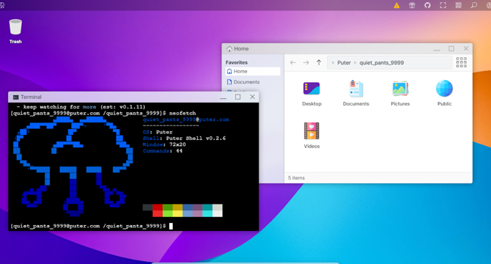Go back in the Home file window
The width and height of the screenshot is (491, 264).
pos(293,62)
